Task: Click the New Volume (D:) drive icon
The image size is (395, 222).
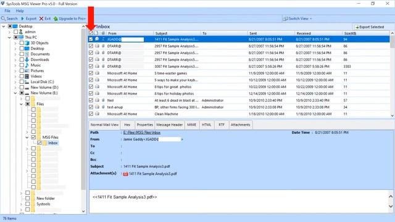Action: pos(27,88)
